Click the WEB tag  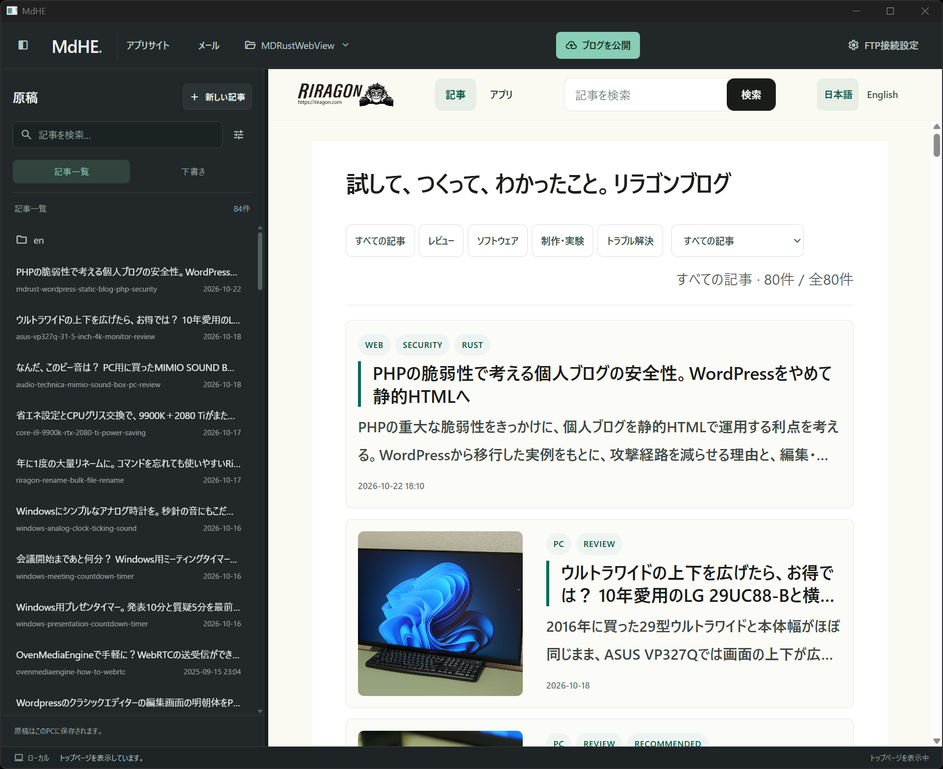click(374, 345)
